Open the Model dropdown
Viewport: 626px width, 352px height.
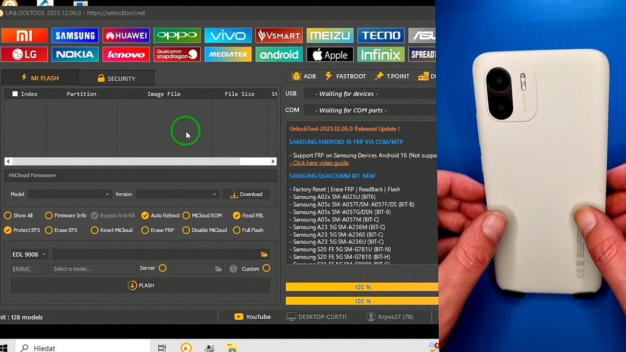tap(69, 194)
